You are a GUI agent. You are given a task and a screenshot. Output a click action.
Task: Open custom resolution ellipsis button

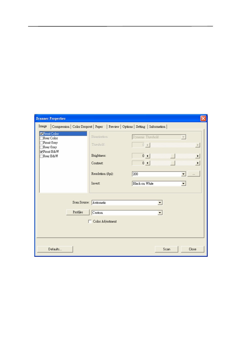point(194,174)
